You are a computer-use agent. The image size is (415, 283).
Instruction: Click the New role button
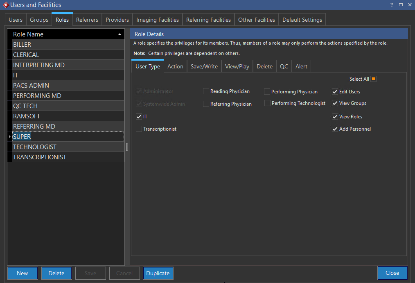tap(23, 273)
